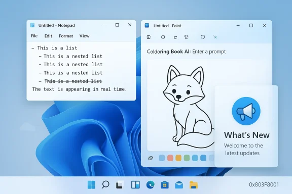
Task: Click the insert image icon in Paint toolbar
Action: tap(149, 37)
